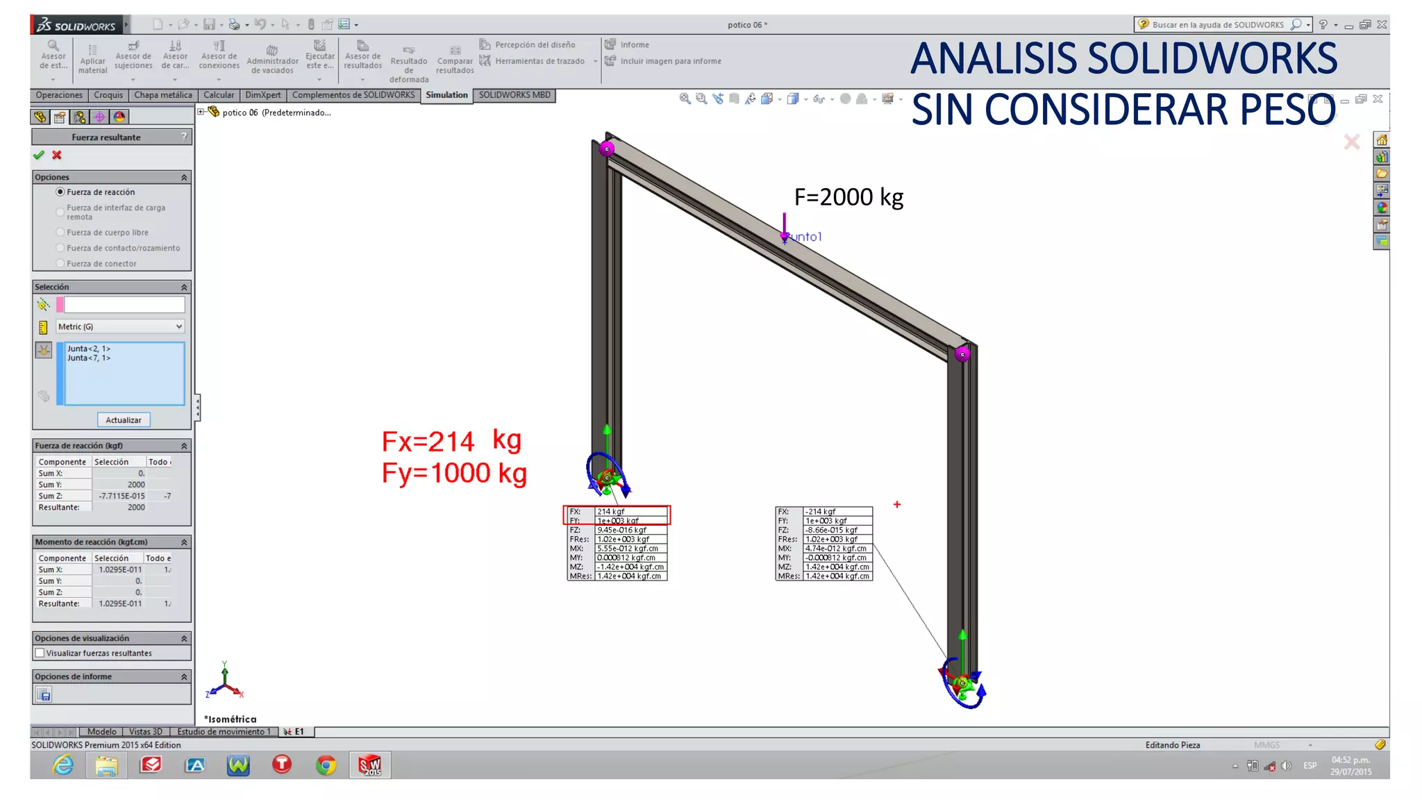Cancel Fuerza resultante with red X

[57, 155]
